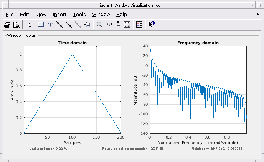Open the Insert menu

pos(59,15)
